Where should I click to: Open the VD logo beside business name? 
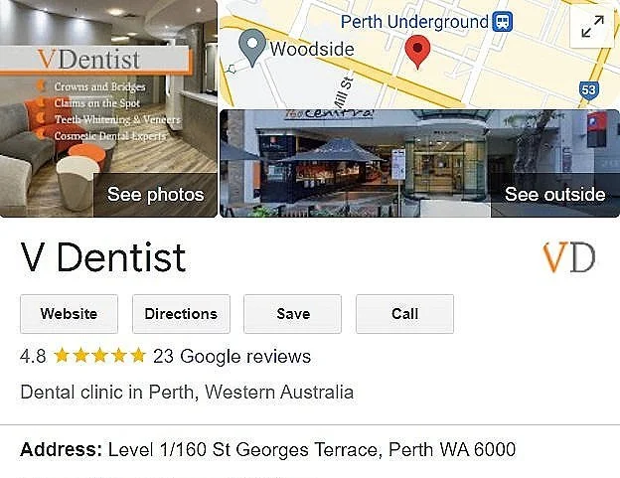pyautogui.click(x=569, y=257)
